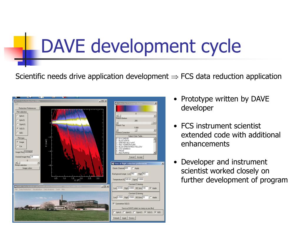The width and height of the screenshot is (301, 225).
Task: Open Visualization menu in DAVE window
Action: 37,190
